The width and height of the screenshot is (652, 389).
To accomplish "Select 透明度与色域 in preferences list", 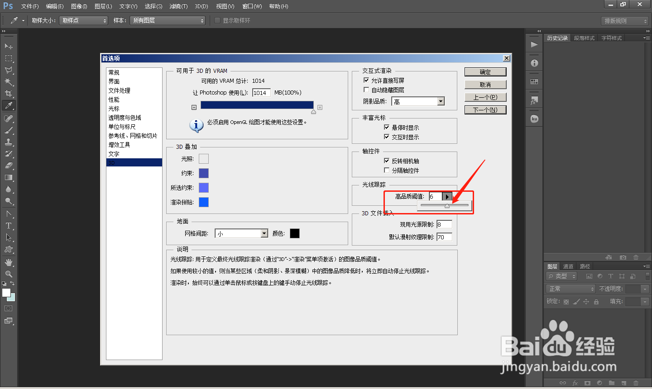I will pos(134,118).
